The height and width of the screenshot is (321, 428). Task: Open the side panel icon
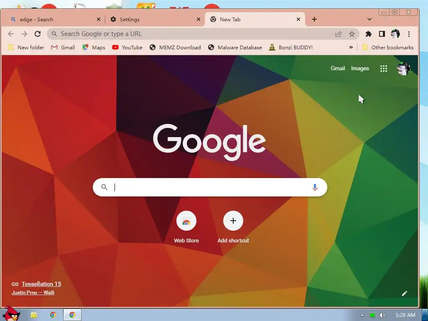coord(382,34)
